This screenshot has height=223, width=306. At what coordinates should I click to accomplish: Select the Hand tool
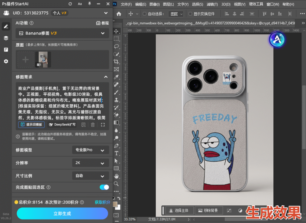click(116, 176)
